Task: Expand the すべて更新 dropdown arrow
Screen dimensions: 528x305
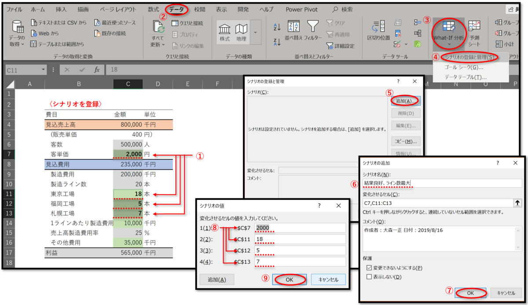Action: tap(163, 44)
